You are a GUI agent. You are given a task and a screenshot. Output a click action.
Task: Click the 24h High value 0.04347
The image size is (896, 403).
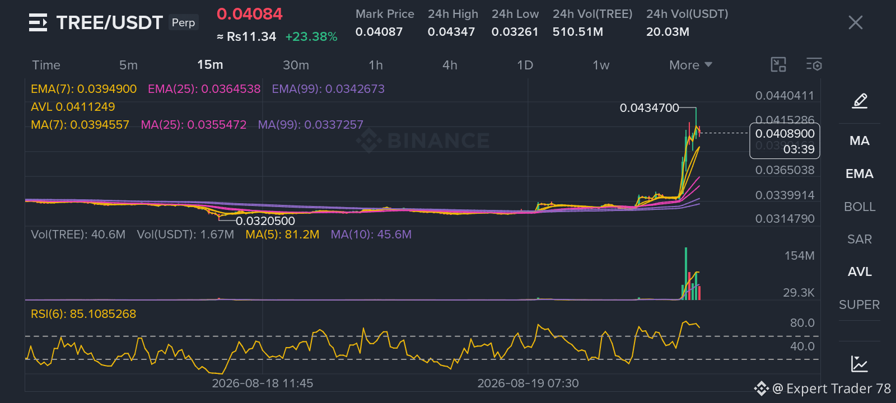[x=451, y=32]
